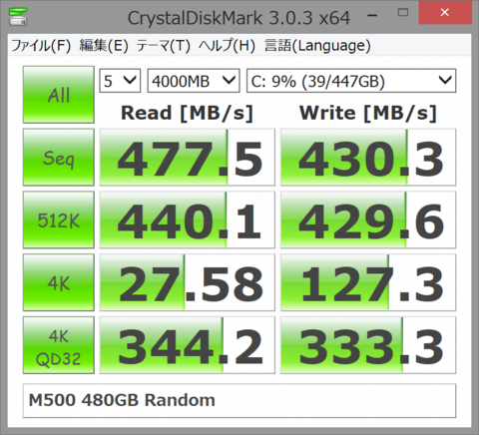Start the 4K QD32 benchmark test
The height and width of the screenshot is (435, 479).
pos(59,345)
